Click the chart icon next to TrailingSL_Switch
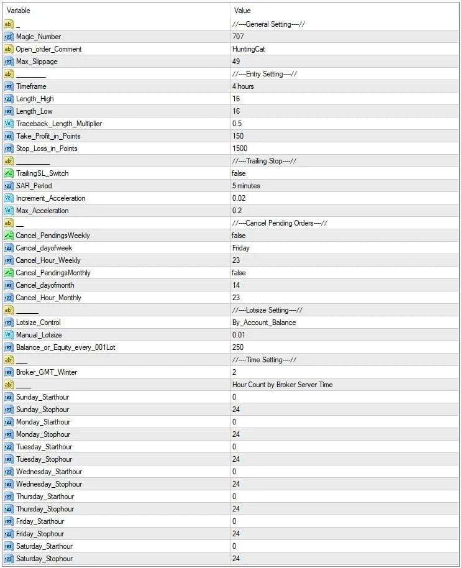 point(9,173)
